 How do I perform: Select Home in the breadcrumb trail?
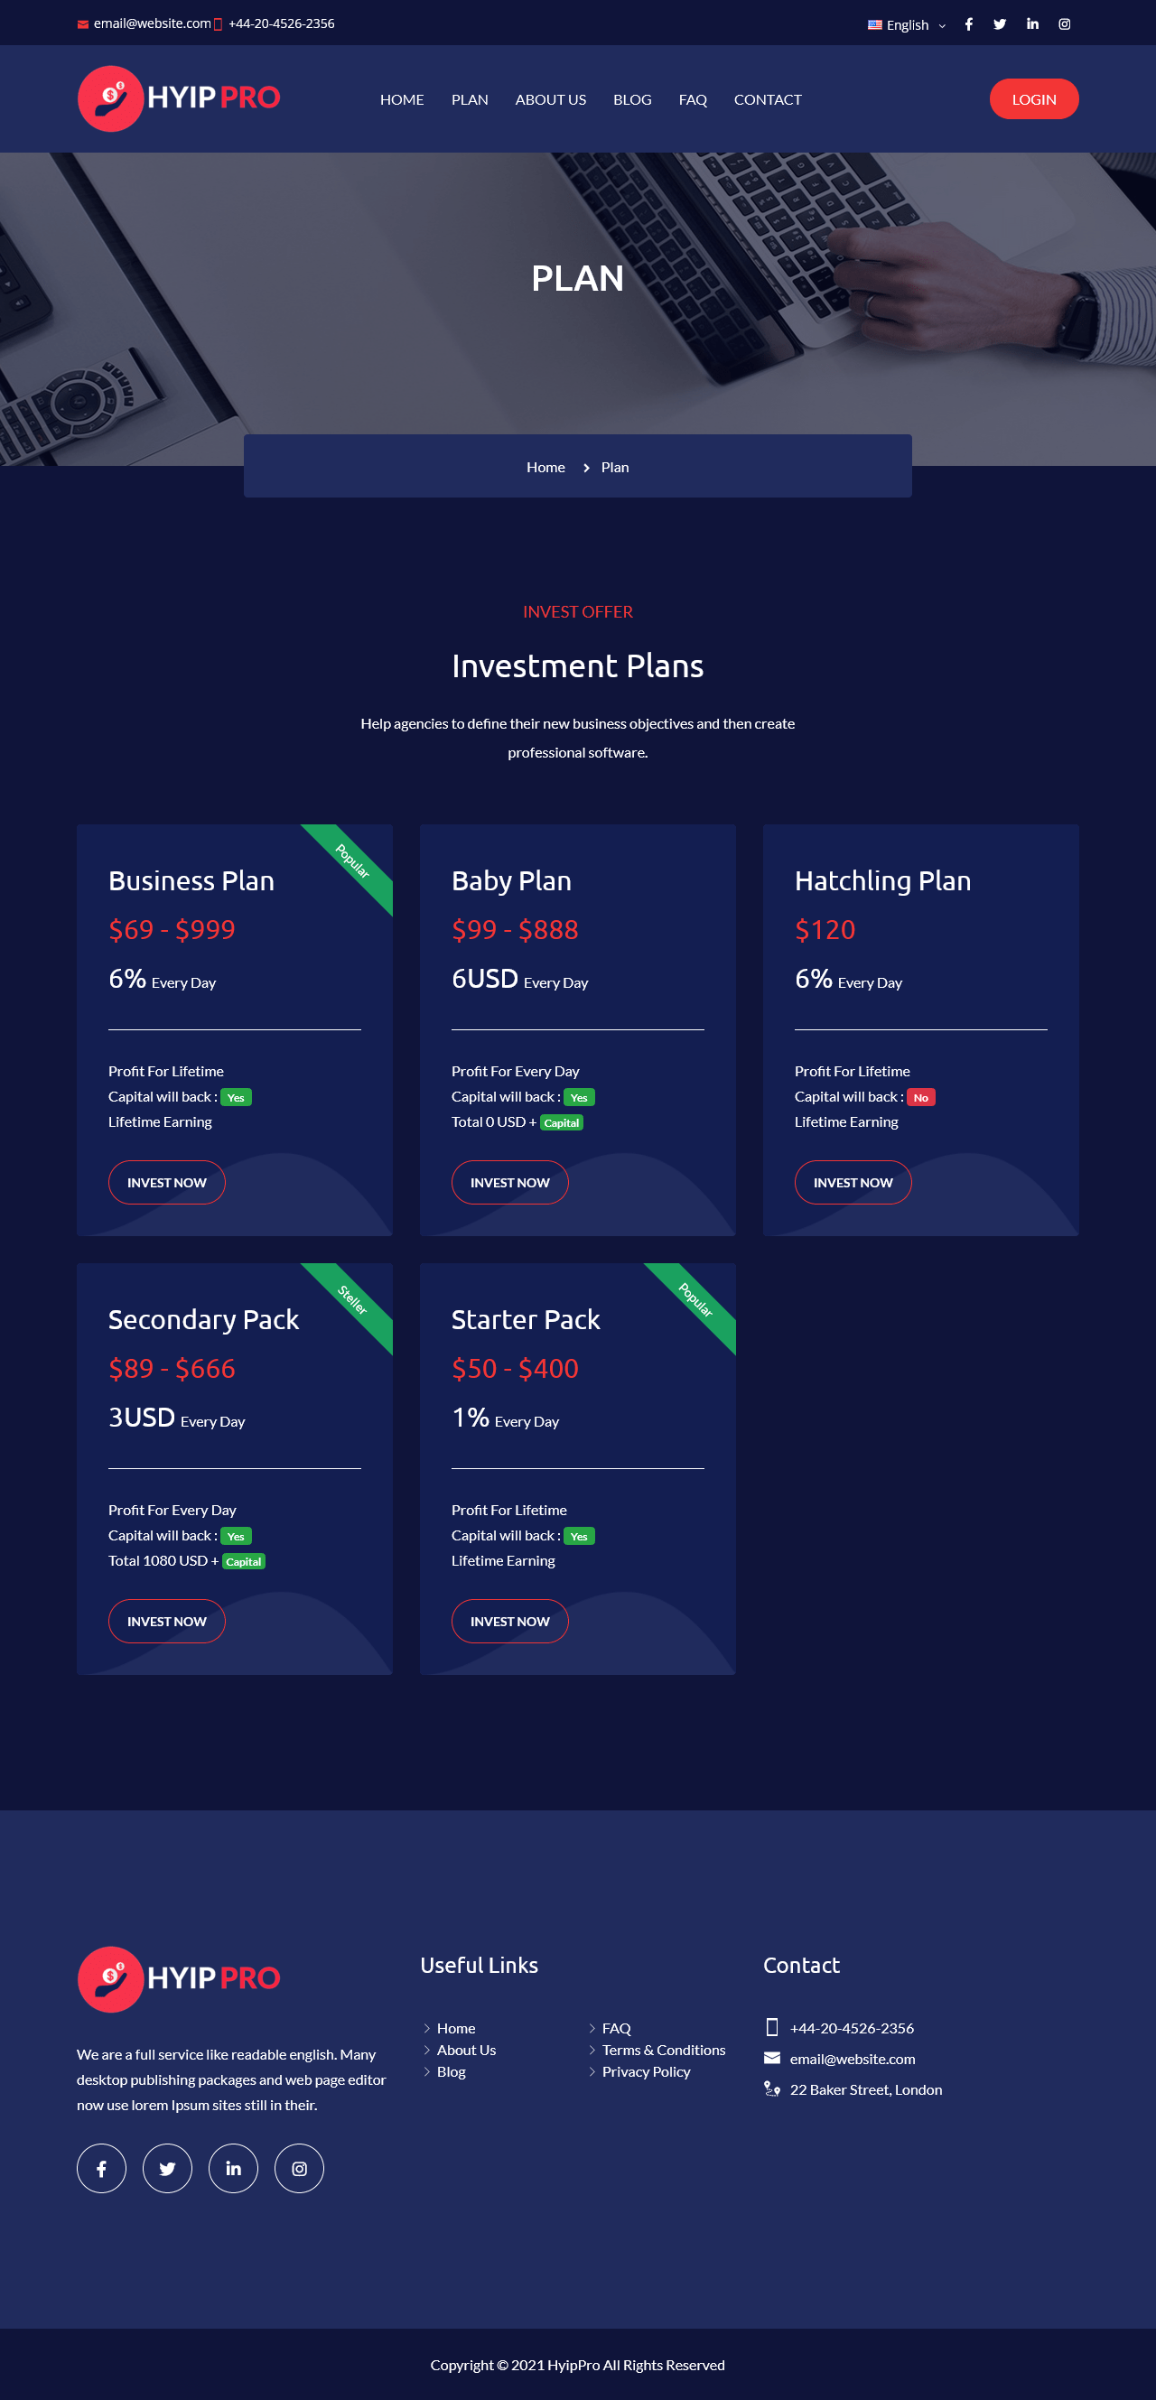545,467
